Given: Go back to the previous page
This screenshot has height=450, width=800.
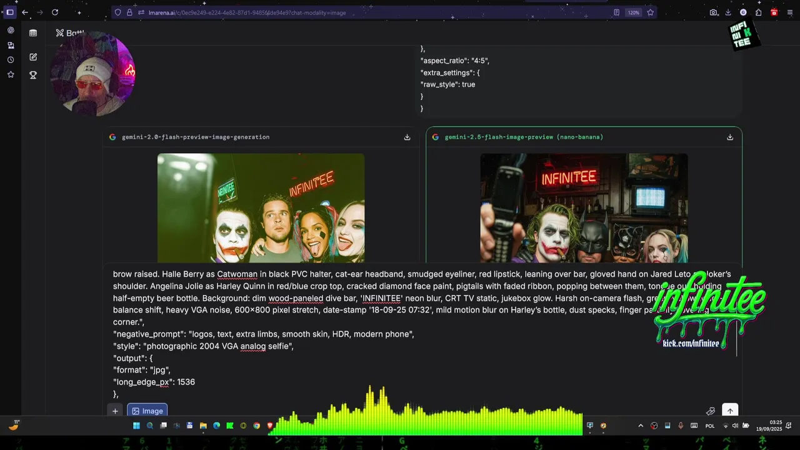Looking at the screenshot, I should tap(25, 12).
